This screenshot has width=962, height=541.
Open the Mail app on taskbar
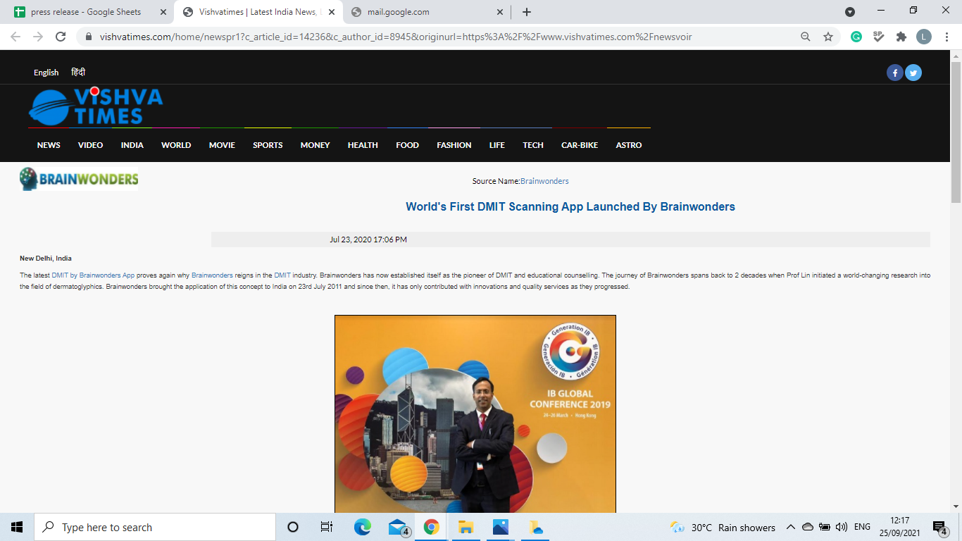click(398, 527)
